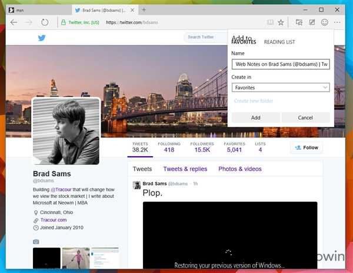Viewport: 353px width, 273px height.
Task: Open the Tracour.com link
Action: 54,220
